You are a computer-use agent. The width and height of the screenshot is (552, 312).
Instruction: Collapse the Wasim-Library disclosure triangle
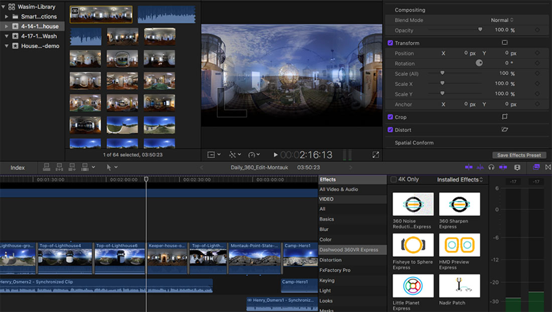tap(5, 6)
